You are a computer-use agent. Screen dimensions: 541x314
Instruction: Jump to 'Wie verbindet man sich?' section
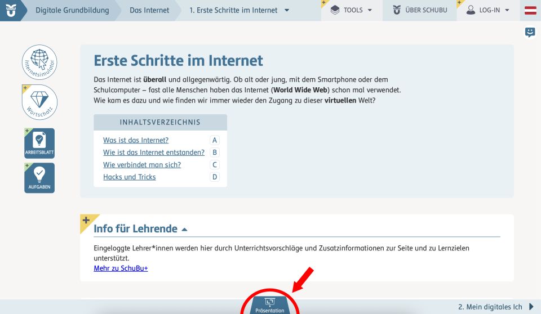click(x=142, y=165)
